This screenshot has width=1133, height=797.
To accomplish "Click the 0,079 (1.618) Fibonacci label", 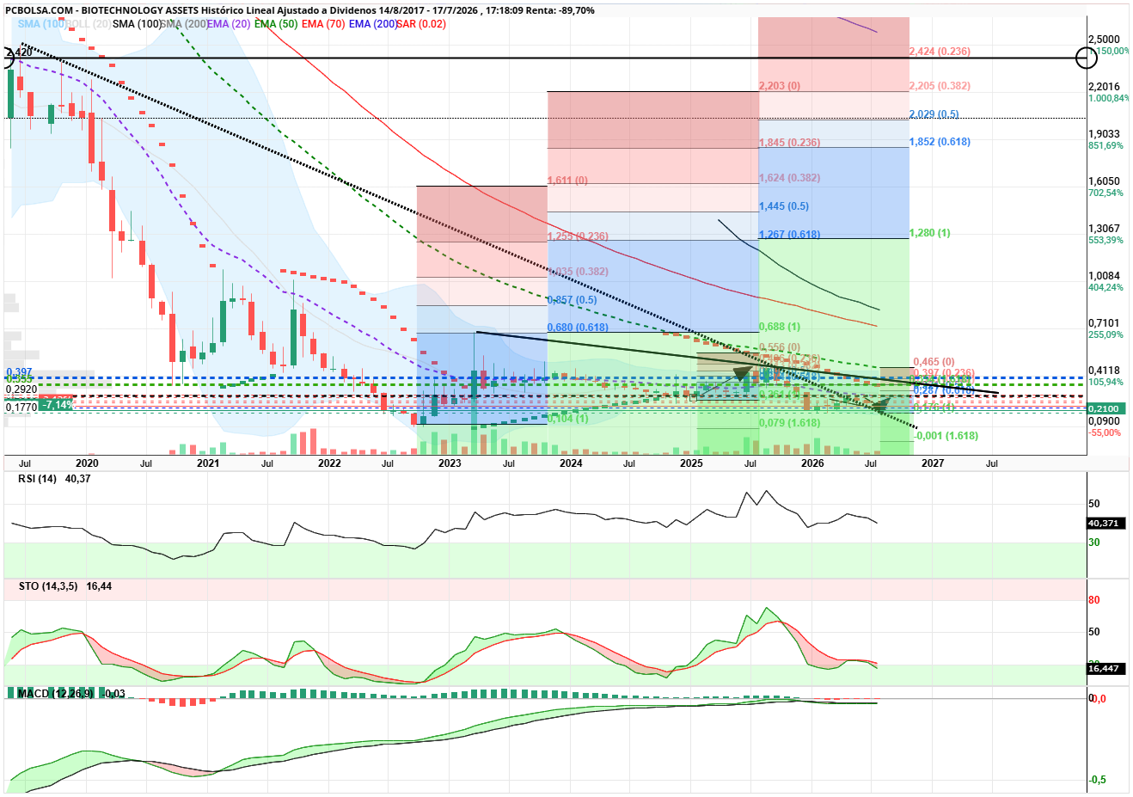I will [790, 423].
